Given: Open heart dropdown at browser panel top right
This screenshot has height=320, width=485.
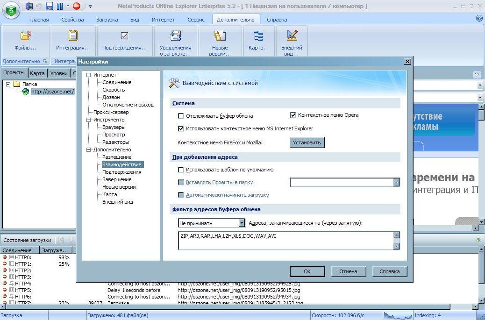Looking at the screenshot, I should (477, 75).
